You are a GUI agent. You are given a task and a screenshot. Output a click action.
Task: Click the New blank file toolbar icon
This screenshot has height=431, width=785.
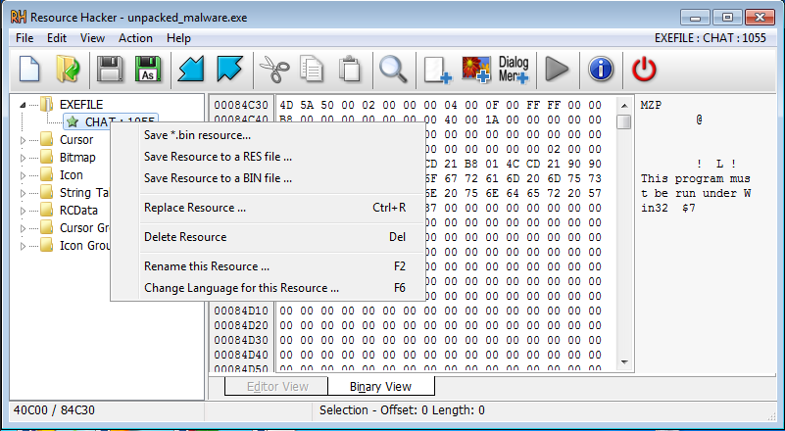(29, 70)
